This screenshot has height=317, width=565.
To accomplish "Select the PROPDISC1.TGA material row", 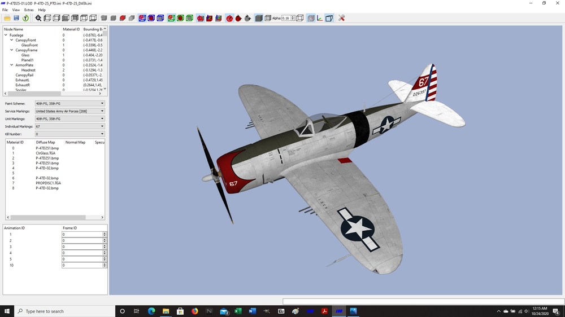I will (48, 183).
